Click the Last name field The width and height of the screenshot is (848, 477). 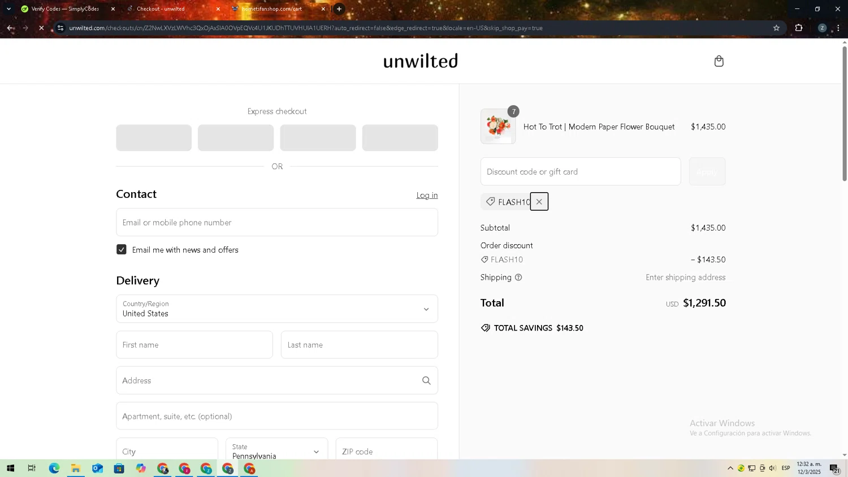click(360, 345)
